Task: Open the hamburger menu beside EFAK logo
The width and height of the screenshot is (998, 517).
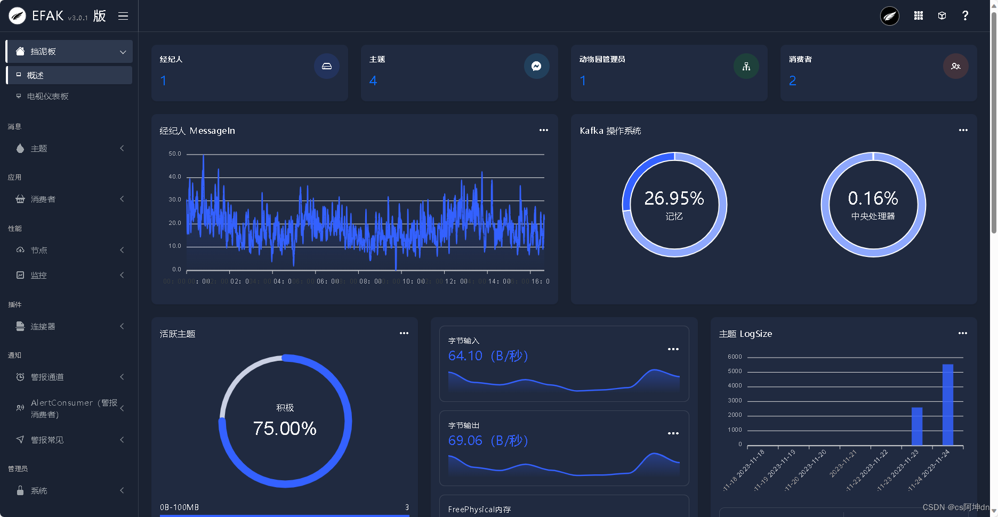Action: click(x=123, y=16)
